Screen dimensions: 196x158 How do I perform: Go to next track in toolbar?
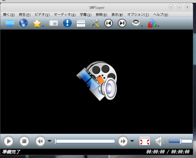(122, 23)
